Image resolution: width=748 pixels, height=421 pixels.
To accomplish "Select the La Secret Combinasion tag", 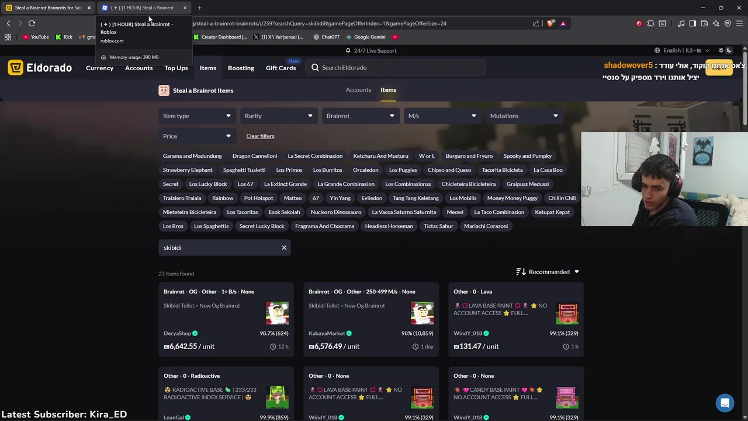I will pos(315,156).
